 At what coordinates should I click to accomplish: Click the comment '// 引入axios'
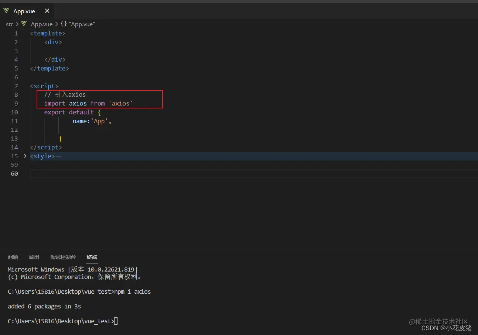65,94
